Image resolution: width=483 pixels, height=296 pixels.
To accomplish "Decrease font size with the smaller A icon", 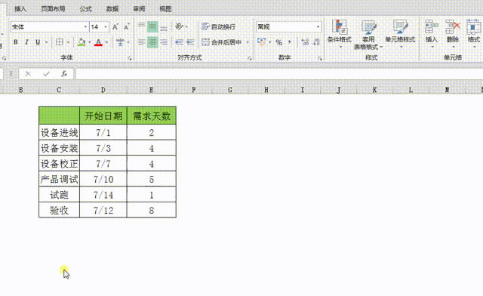I will coord(127,27).
